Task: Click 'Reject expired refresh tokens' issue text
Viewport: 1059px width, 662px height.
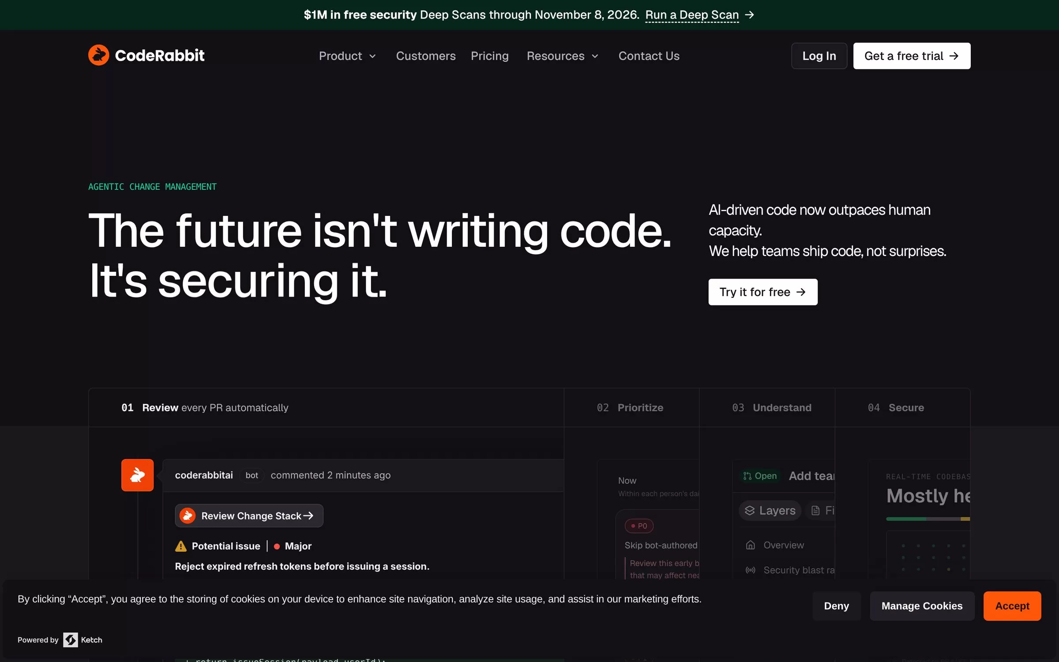Action: (302, 566)
